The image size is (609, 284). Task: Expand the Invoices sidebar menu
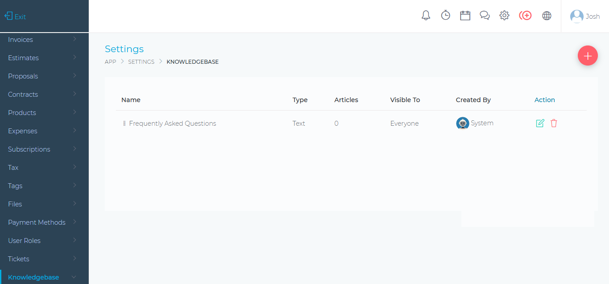tap(42, 40)
